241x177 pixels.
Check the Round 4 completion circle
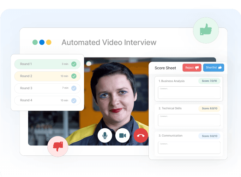pyautogui.click(x=74, y=101)
